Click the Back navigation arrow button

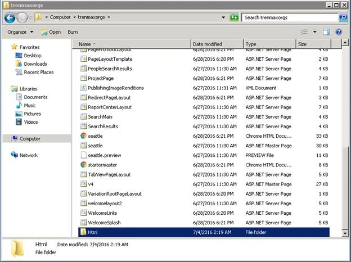(10, 17)
